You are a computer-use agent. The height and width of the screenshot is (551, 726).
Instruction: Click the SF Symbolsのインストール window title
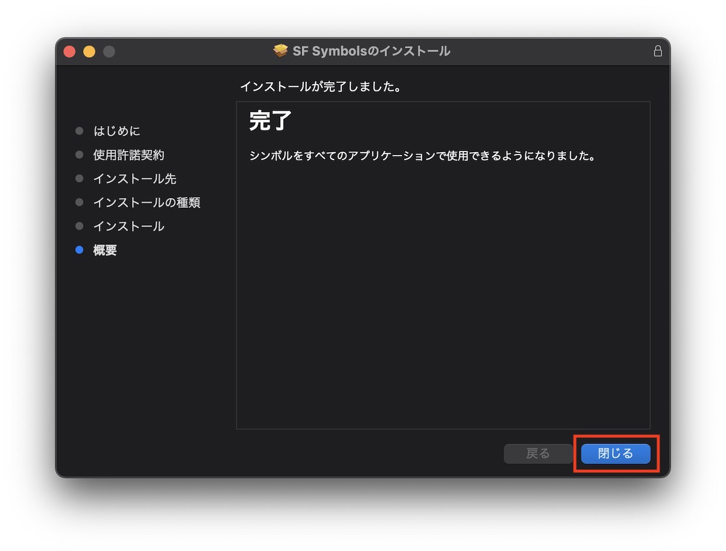coord(371,51)
